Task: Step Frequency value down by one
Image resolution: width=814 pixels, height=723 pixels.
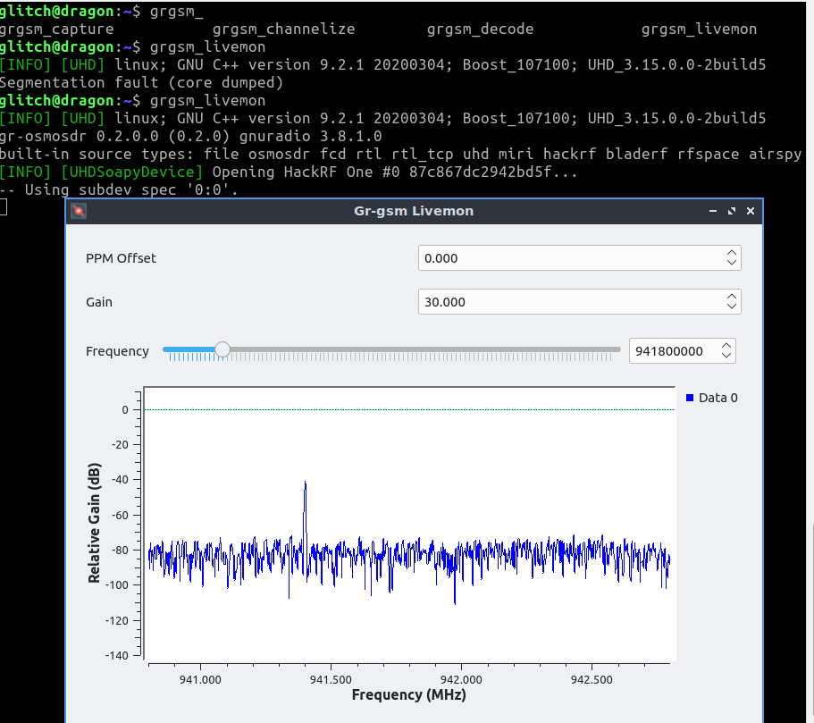Action: coord(726,356)
